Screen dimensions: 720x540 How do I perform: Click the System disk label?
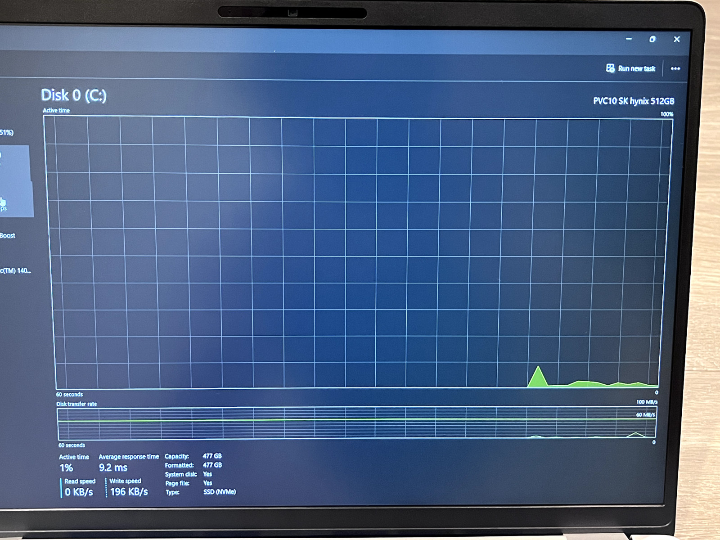[181, 474]
